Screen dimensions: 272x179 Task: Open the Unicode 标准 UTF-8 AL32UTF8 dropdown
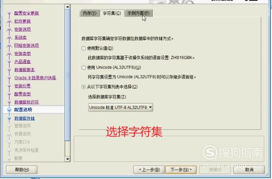[120, 107]
